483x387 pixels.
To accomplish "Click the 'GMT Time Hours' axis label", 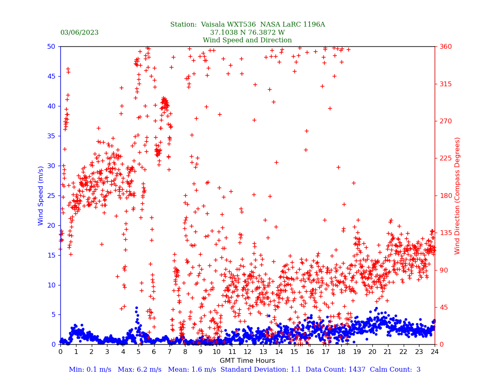I will pyautogui.click(x=247, y=361).
